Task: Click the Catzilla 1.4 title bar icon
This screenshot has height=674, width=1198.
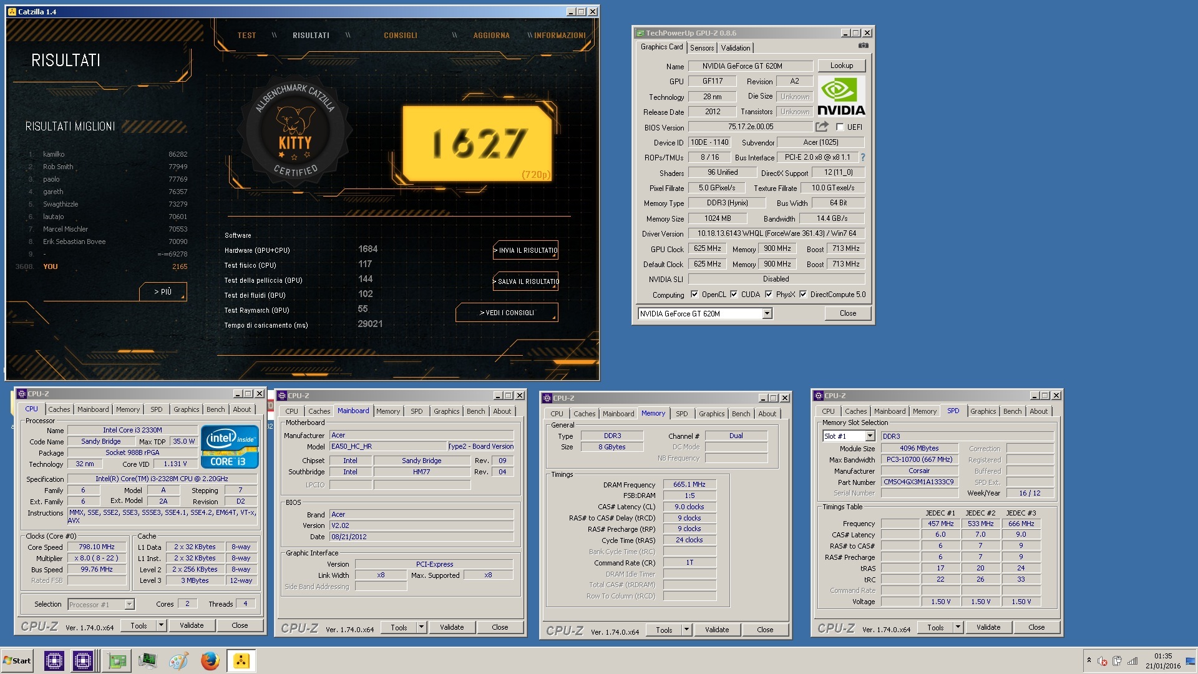Action: tap(12, 12)
